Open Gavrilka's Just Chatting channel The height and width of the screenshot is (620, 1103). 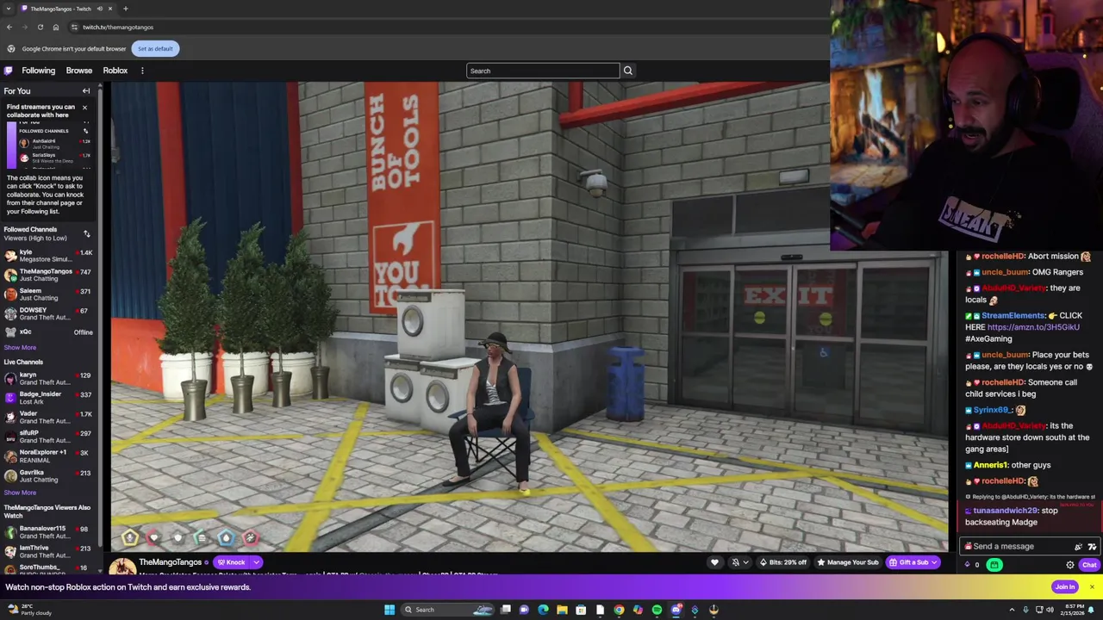[48, 475]
